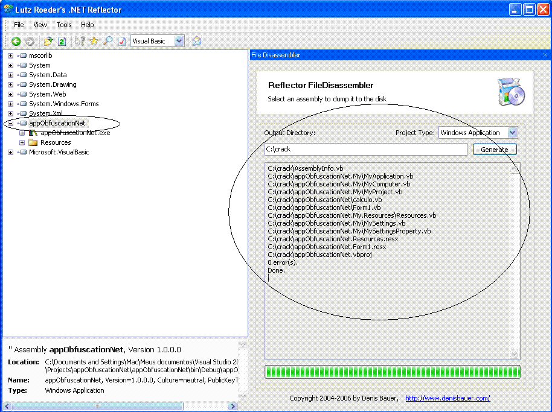Select the System.Windows.Forms tree item

pos(64,104)
